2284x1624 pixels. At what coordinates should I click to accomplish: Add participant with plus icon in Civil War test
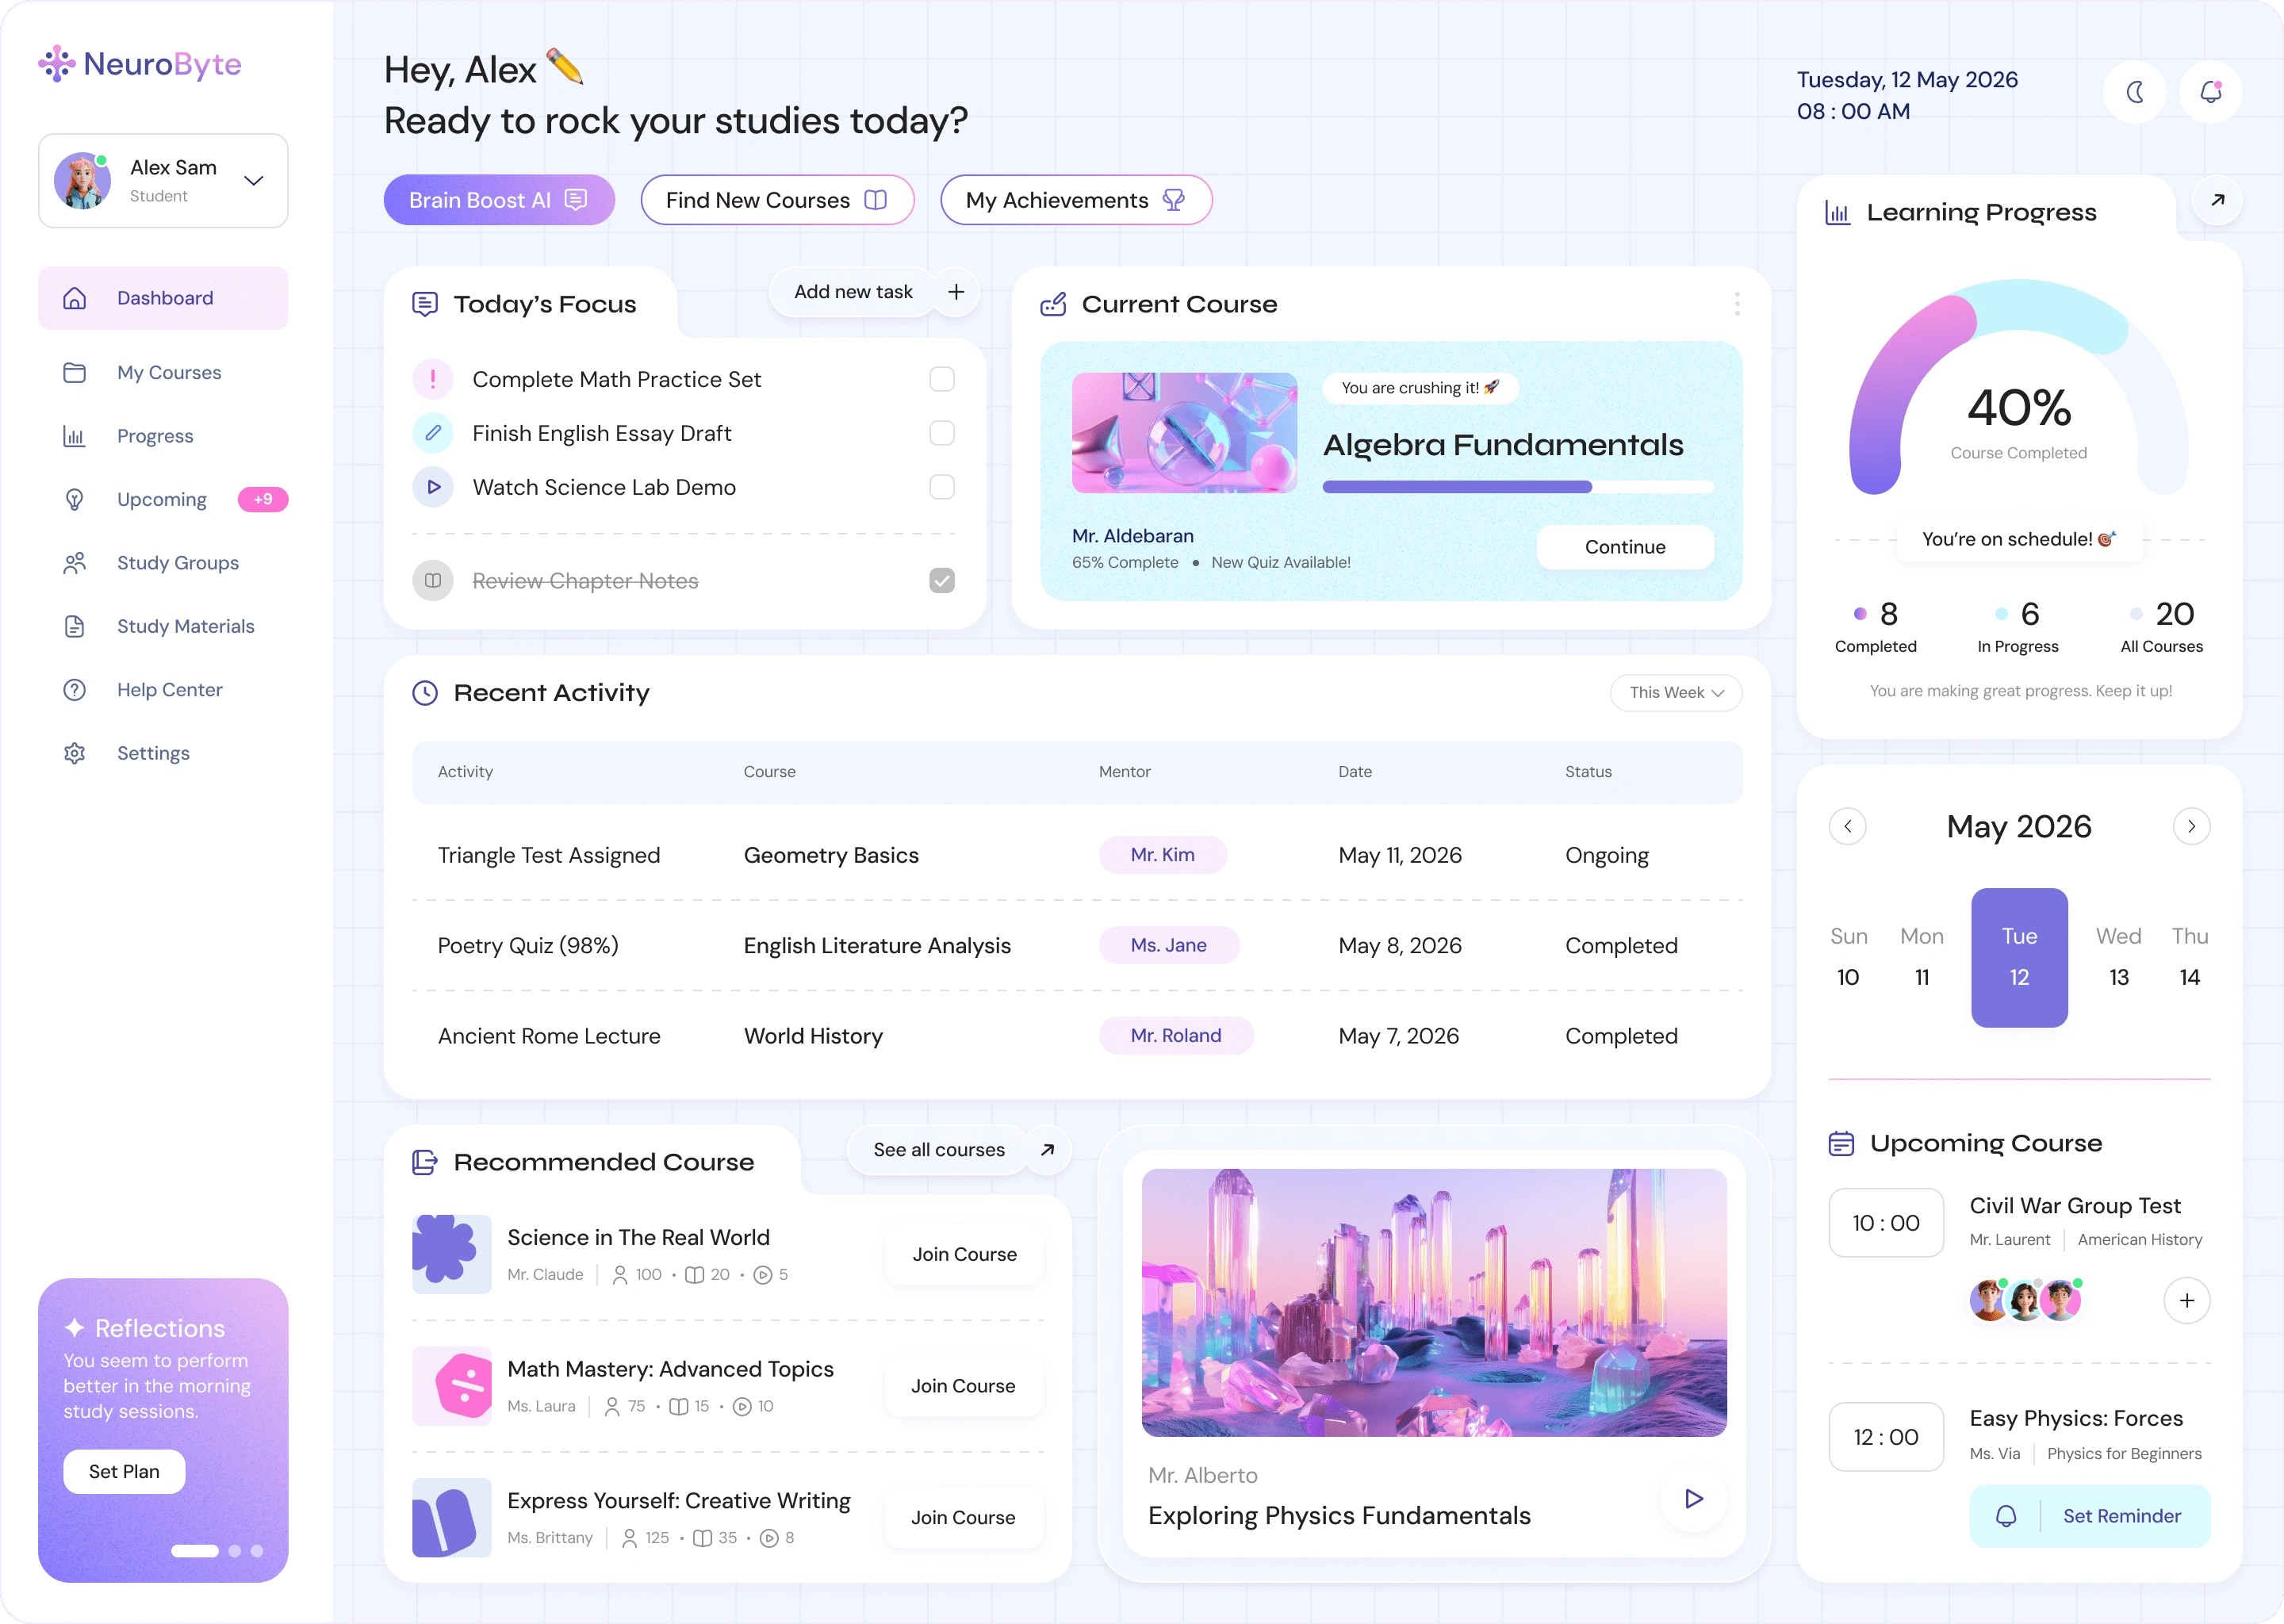[2187, 1300]
